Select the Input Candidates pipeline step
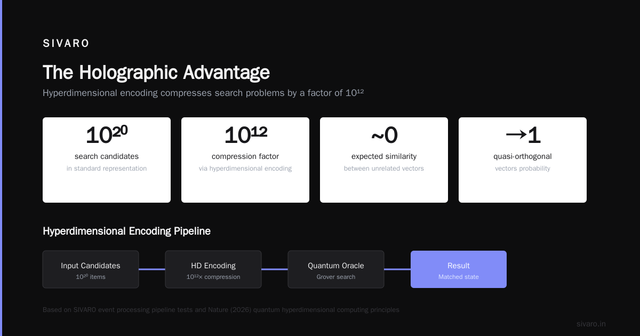The width and height of the screenshot is (640, 336). pos(91,269)
